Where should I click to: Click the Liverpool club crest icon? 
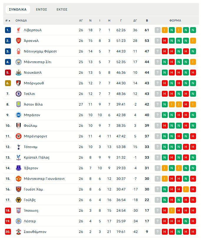click(18, 30)
